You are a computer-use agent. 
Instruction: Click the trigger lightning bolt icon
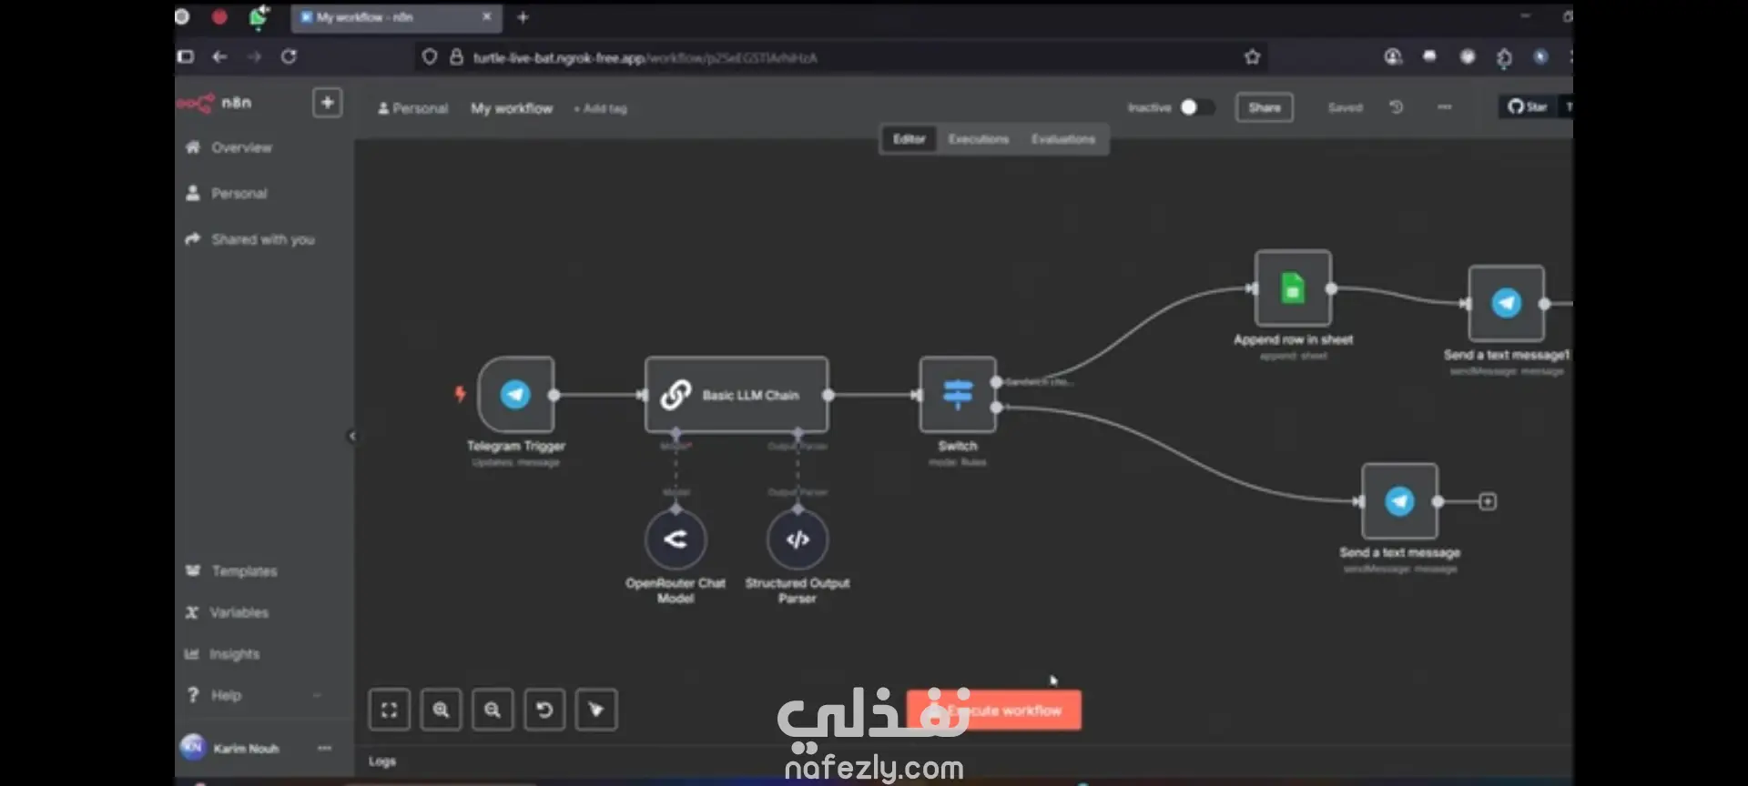[x=460, y=394]
